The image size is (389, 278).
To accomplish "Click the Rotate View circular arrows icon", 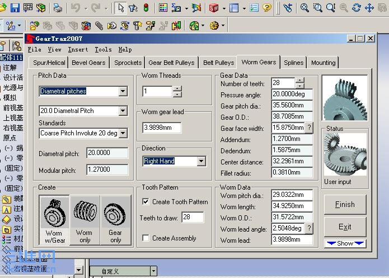I will click(357, 8).
